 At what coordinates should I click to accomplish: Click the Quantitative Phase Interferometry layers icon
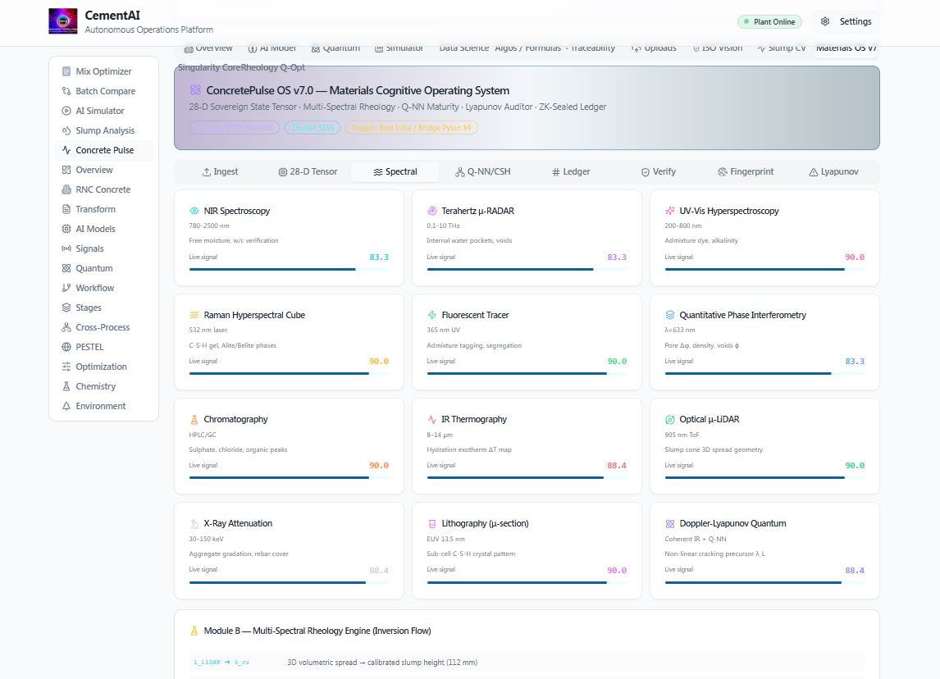[x=669, y=315]
